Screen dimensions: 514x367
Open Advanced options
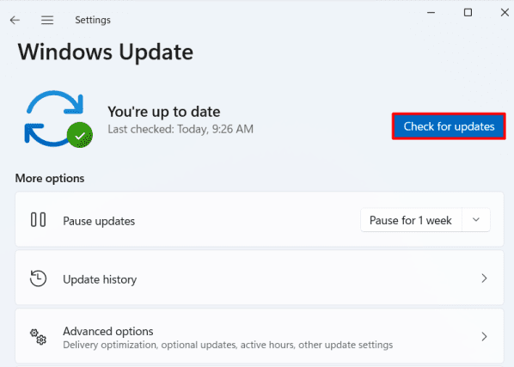(260, 337)
